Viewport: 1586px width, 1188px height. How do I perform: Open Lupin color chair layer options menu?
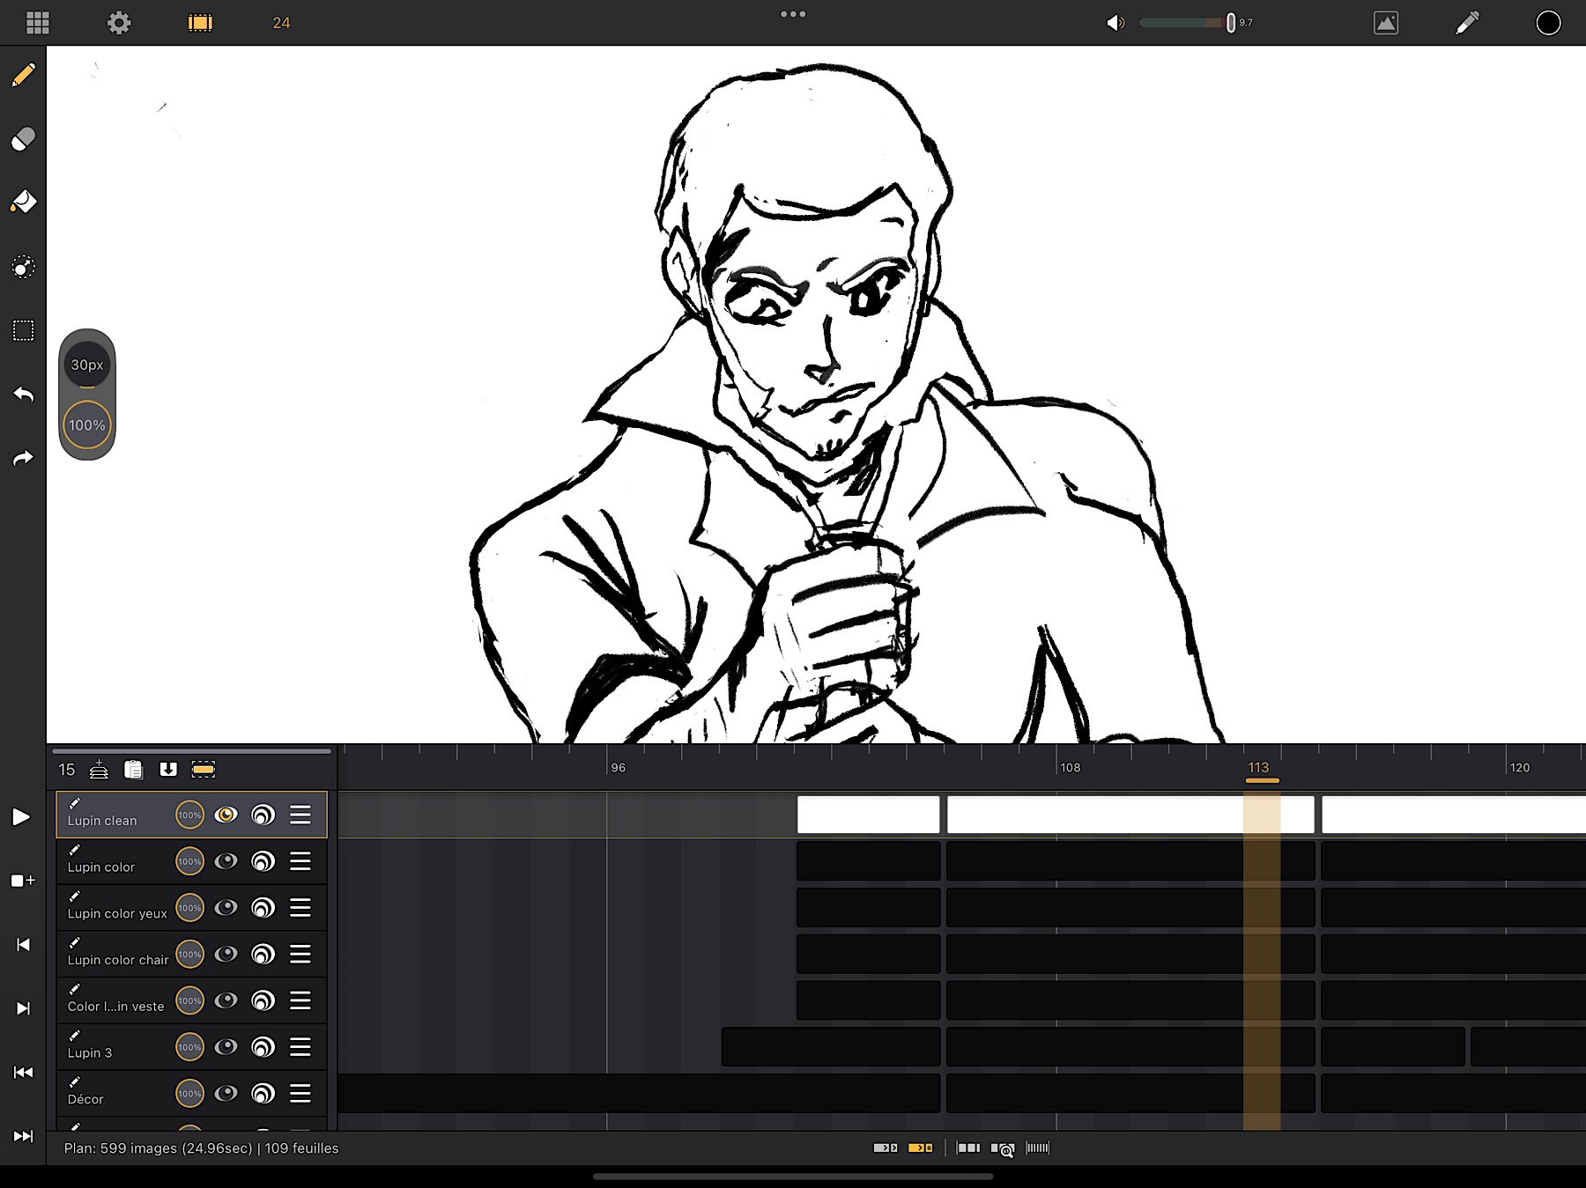pos(300,955)
